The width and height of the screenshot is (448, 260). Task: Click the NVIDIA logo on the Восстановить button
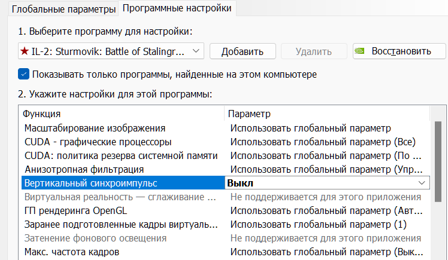359,51
